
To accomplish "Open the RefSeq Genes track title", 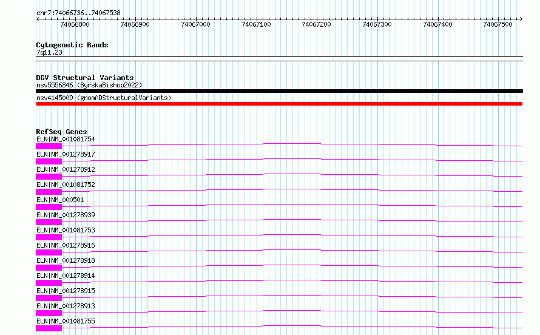I will pyautogui.click(x=61, y=132).
